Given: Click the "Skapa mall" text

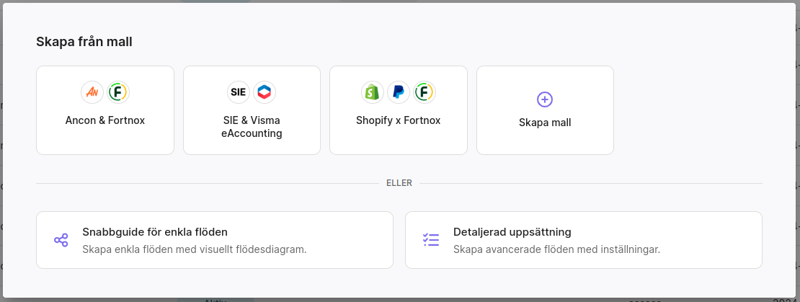Looking at the screenshot, I should tap(545, 123).
